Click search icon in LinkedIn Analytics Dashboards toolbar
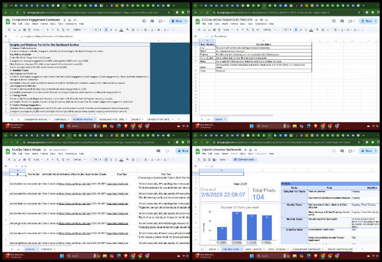 click(199, 160)
